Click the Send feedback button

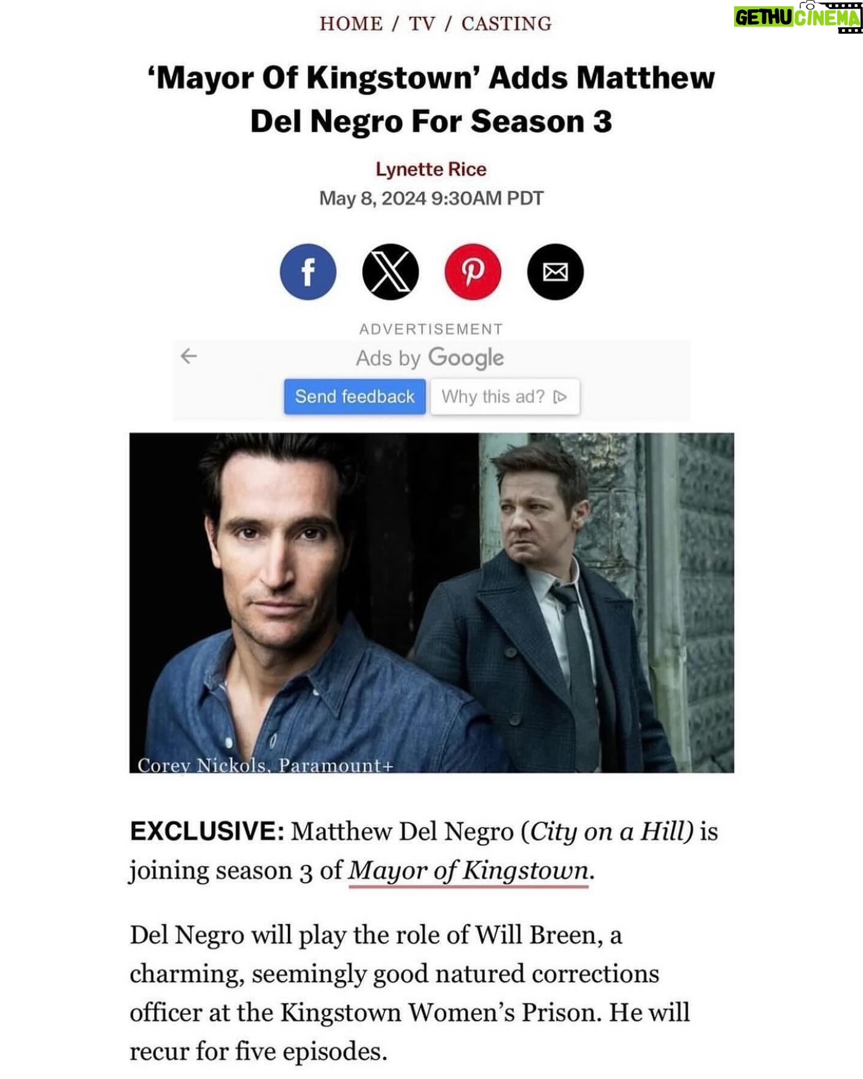click(355, 396)
